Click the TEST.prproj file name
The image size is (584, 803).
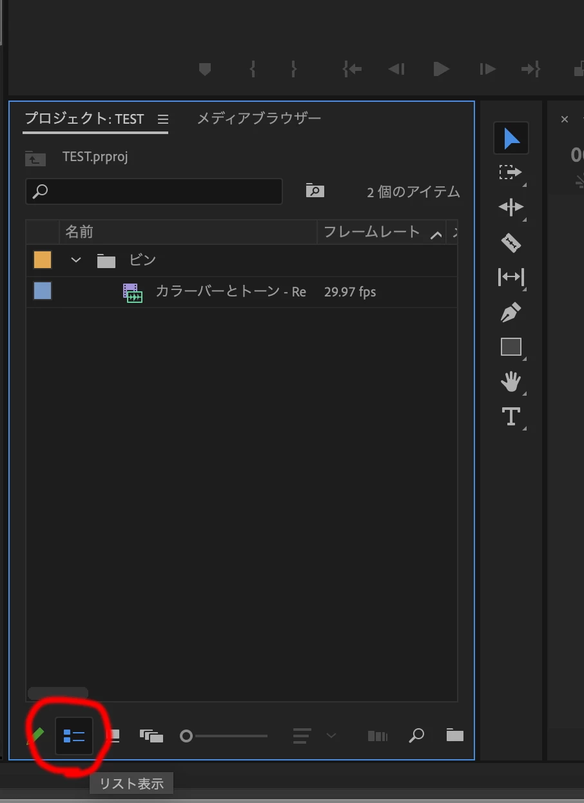[x=95, y=157]
